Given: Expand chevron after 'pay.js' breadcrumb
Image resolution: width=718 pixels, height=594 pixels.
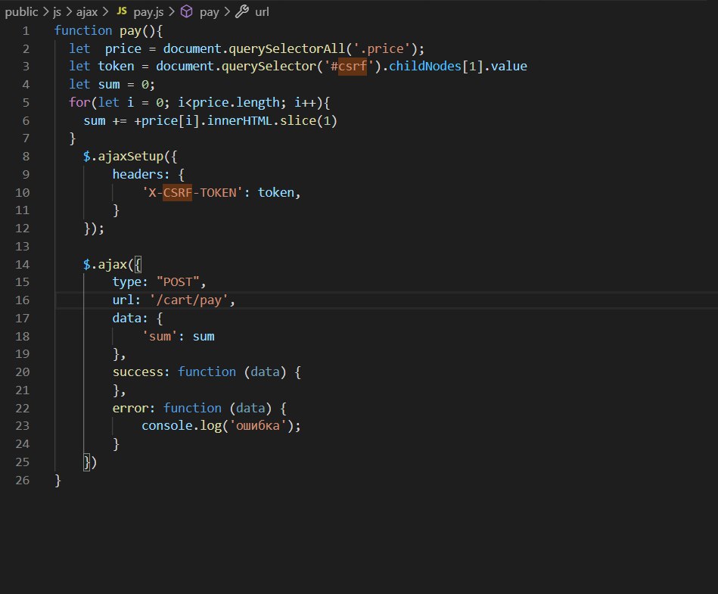Looking at the screenshot, I should tap(171, 12).
